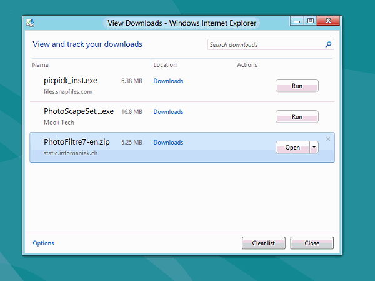Click the magnifier search icon

(328, 44)
